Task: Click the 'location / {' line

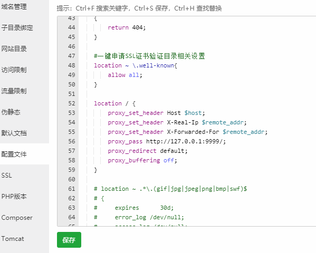Action: pyautogui.click(x=114, y=103)
